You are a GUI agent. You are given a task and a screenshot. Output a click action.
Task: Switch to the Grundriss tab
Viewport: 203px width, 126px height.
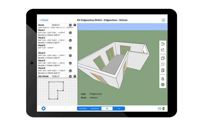click(83, 109)
